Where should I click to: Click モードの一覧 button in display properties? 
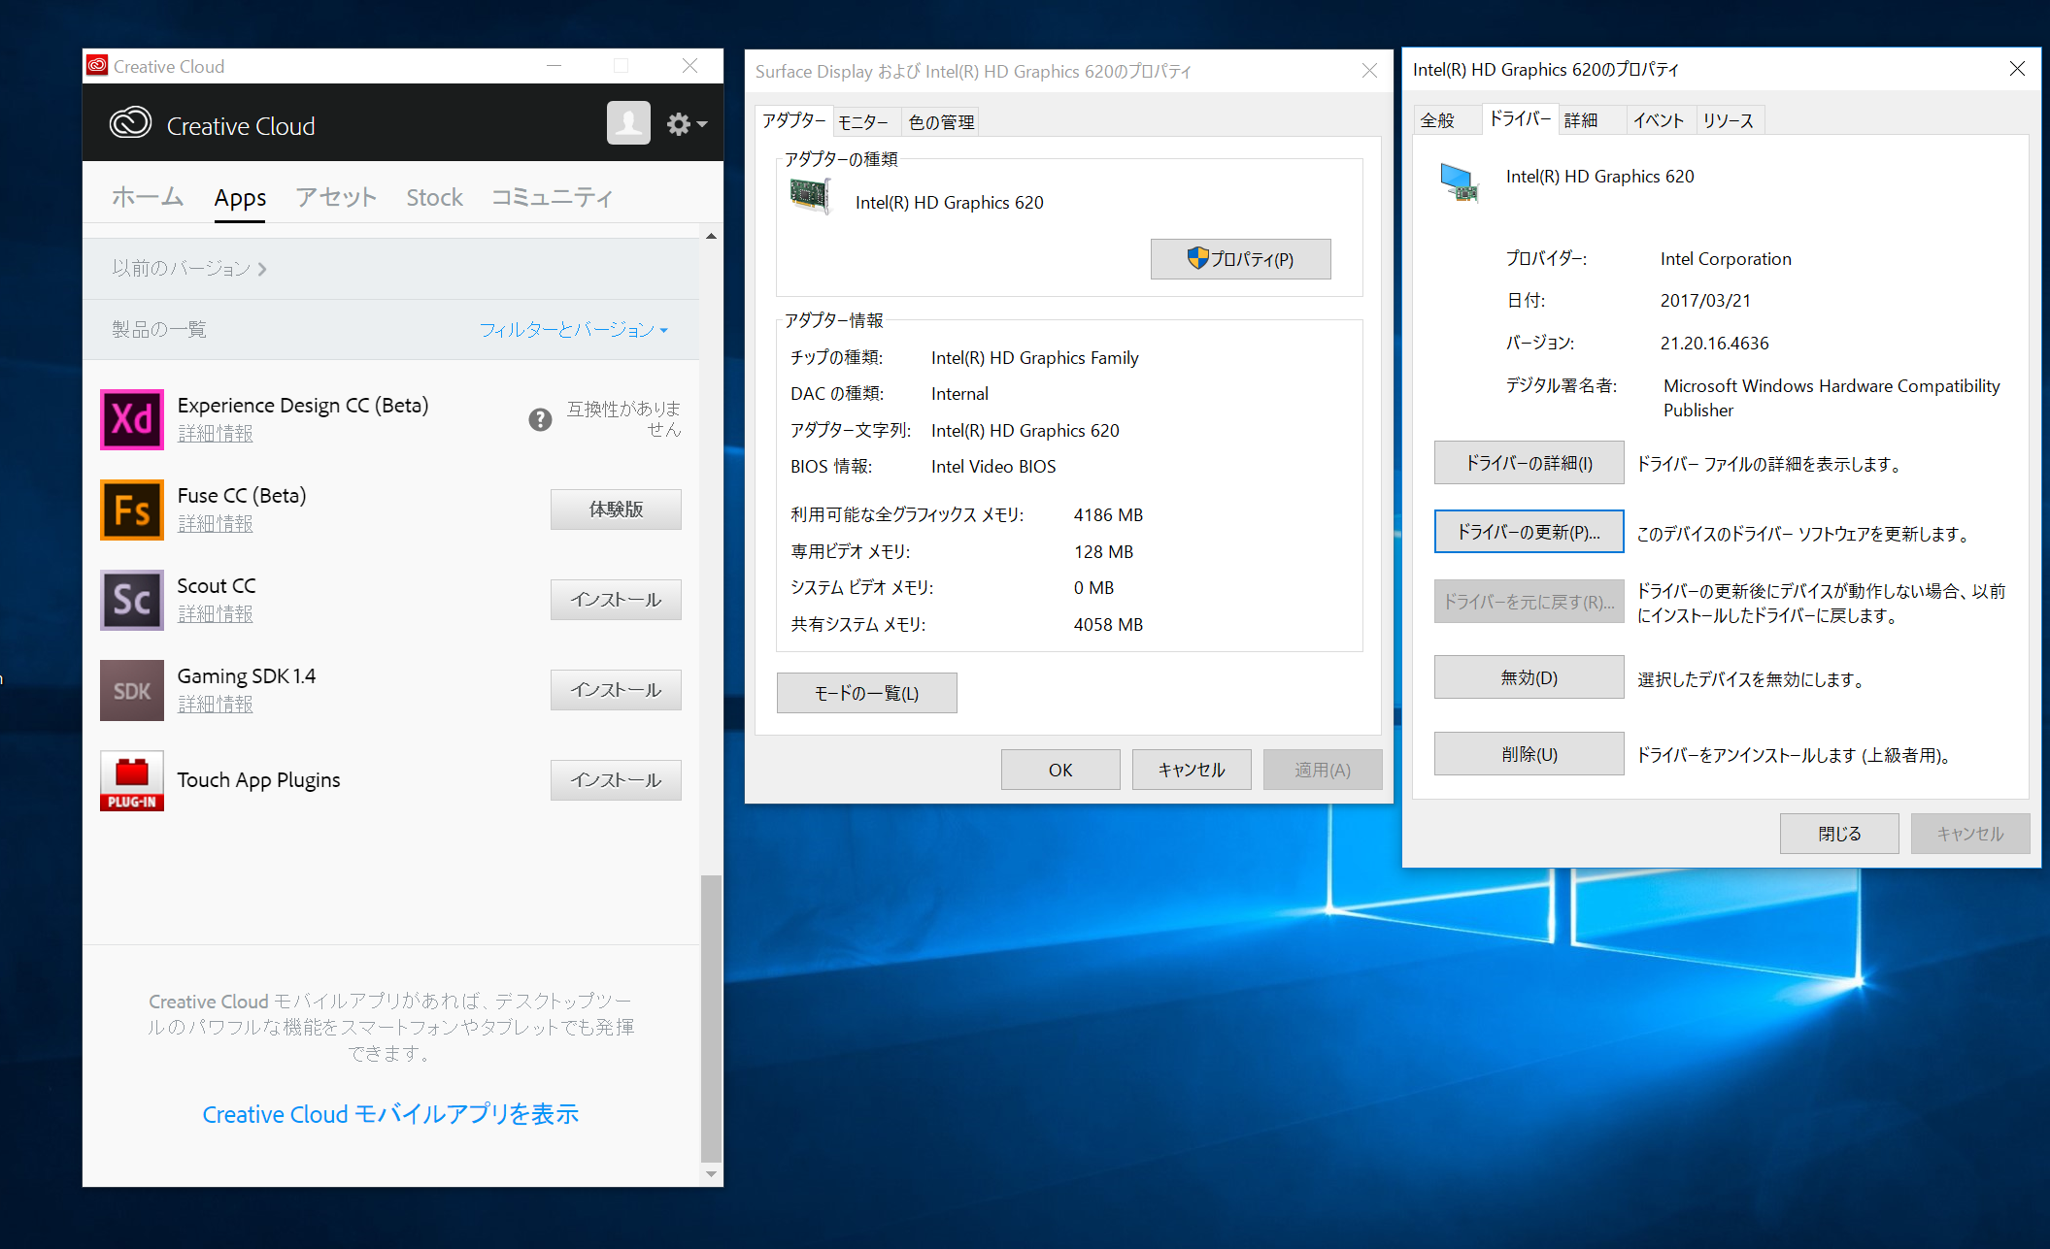click(x=864, y=690)
